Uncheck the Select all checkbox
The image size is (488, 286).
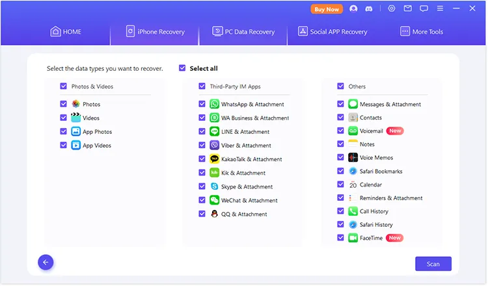click(182, 68)
